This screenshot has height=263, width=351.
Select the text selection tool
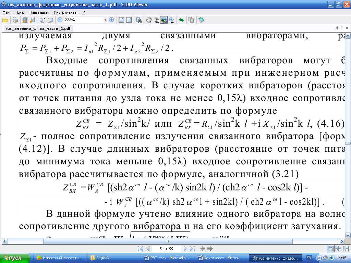click(x=157, y=20)
